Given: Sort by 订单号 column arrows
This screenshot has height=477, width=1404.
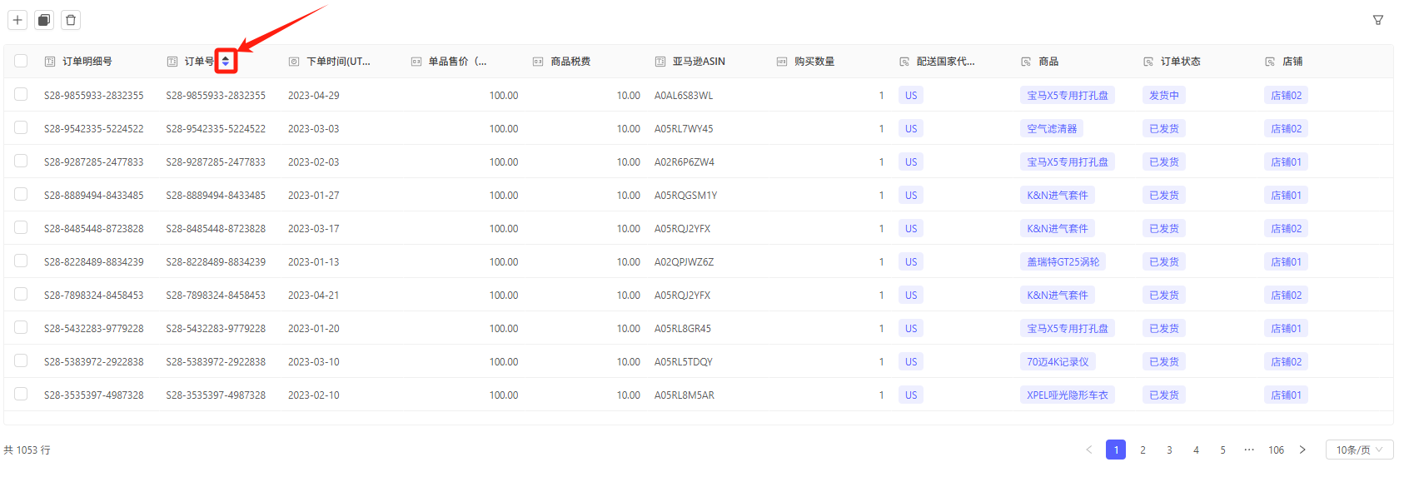Looking at the screenshot, I should point(226,61).
